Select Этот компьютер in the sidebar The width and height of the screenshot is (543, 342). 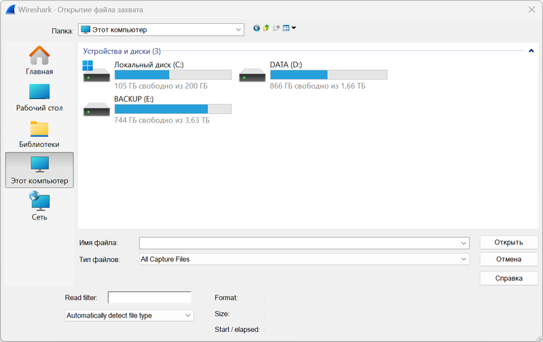click(39, 170)
